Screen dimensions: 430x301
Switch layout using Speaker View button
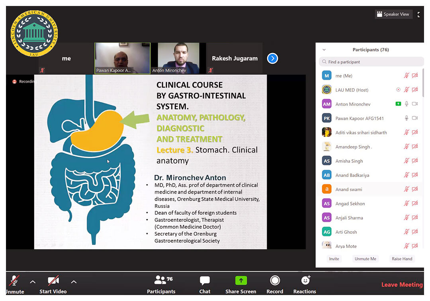[393, 14]
